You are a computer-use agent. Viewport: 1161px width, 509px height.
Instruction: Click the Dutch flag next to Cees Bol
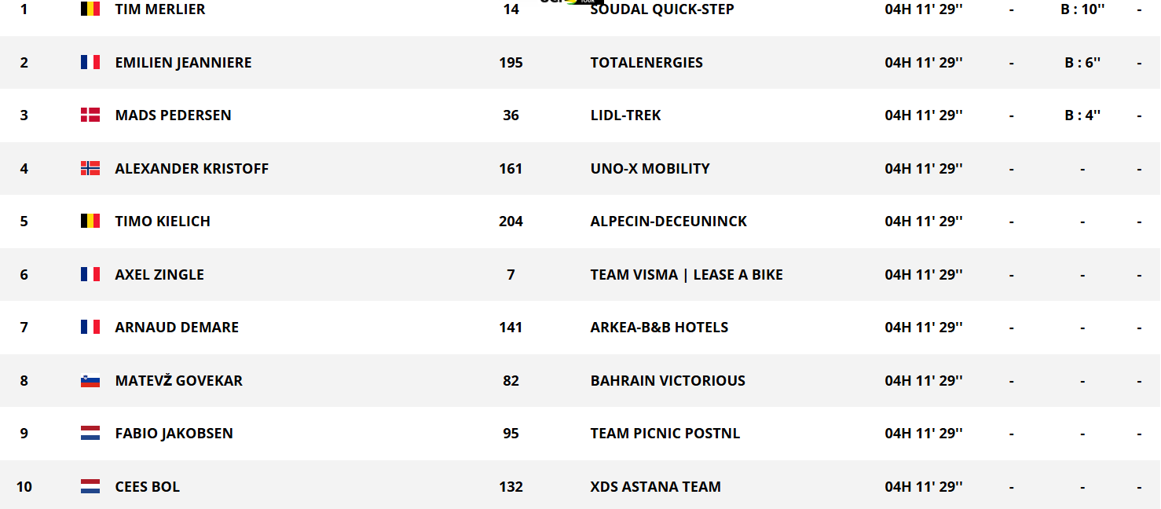(90, 487)
